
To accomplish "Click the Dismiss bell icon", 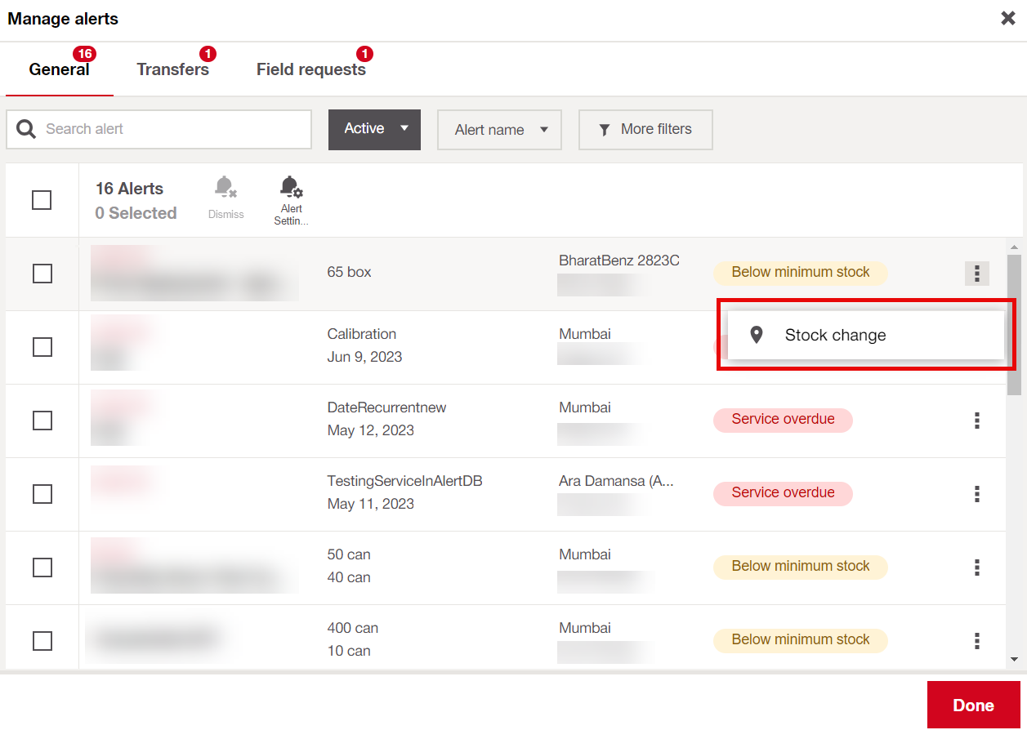I will click(225, 189).
